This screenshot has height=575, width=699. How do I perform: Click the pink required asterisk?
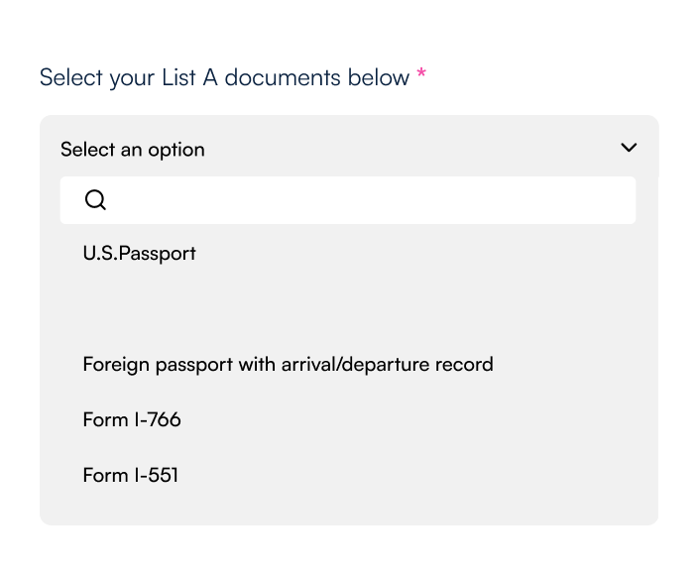click(421, 75)
